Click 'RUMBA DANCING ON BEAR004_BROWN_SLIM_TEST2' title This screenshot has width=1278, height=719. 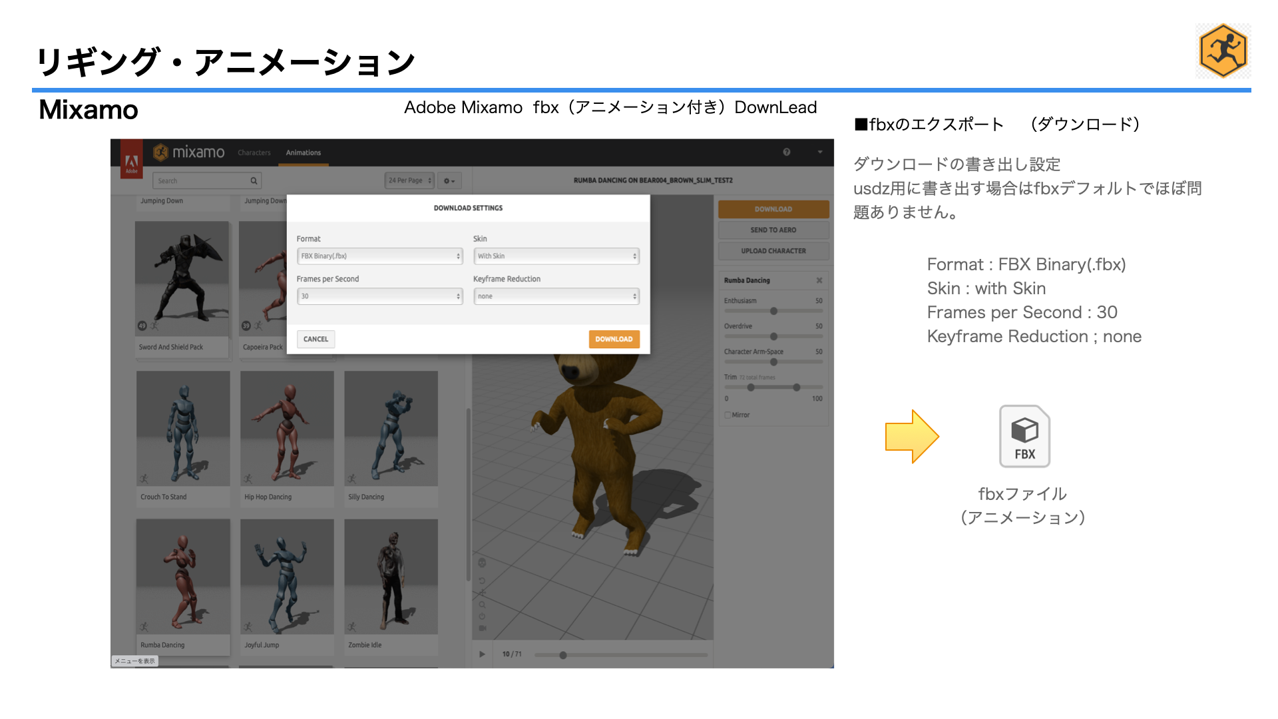pos(653,180)
